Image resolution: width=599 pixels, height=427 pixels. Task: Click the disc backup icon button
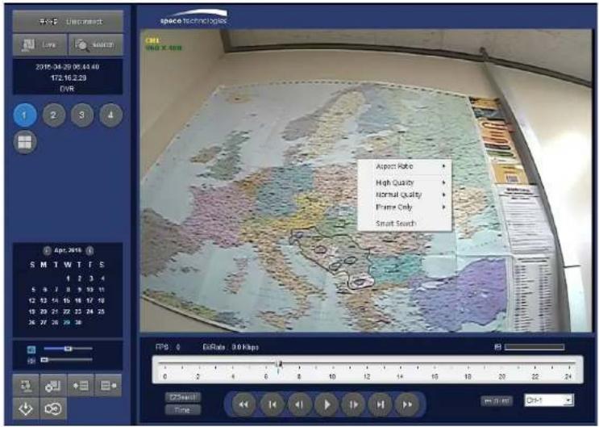pos(53,408)
